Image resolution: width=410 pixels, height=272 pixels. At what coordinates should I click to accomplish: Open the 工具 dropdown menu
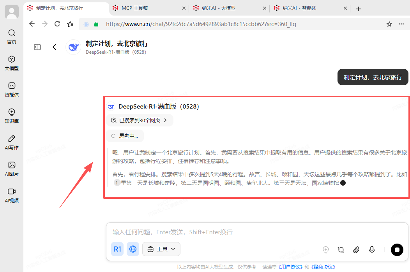[x=161, y=249]
